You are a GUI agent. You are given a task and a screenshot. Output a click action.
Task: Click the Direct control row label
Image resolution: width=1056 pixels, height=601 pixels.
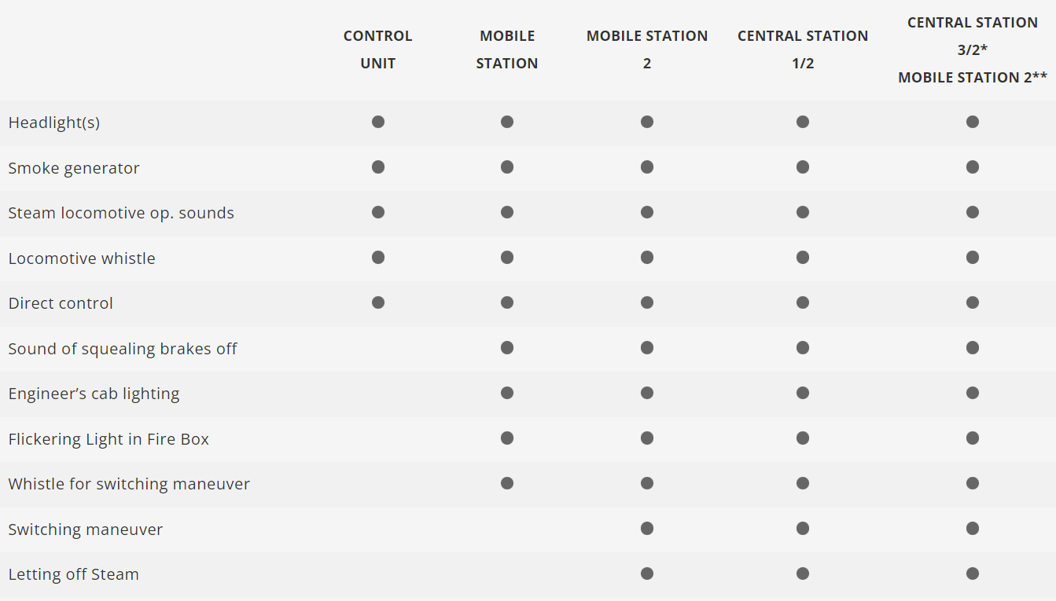(61, 303)
